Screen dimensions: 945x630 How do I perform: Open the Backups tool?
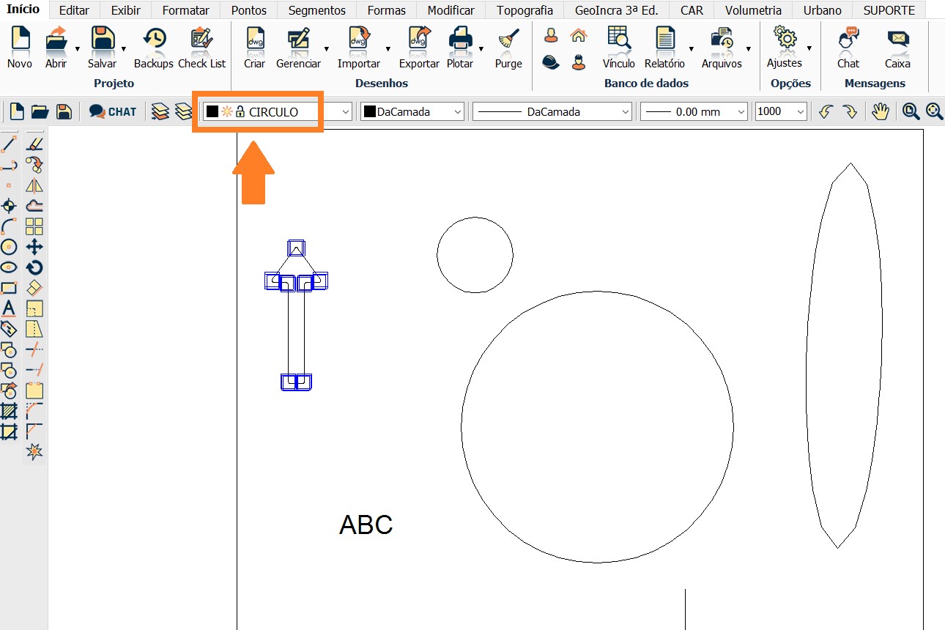(x=153, y=48)
